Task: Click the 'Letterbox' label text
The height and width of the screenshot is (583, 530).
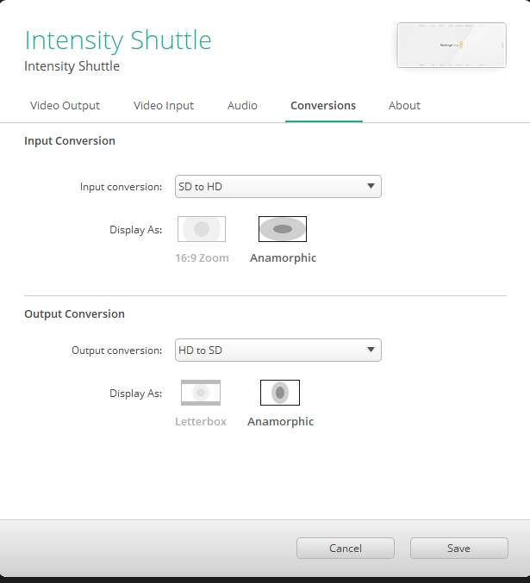Action: click(201, 422)
